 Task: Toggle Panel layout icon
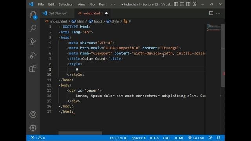182,4
